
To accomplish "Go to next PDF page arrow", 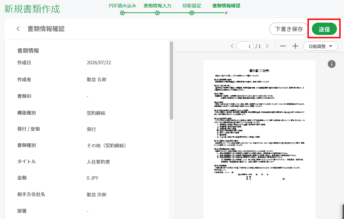I will coord(267,46).
